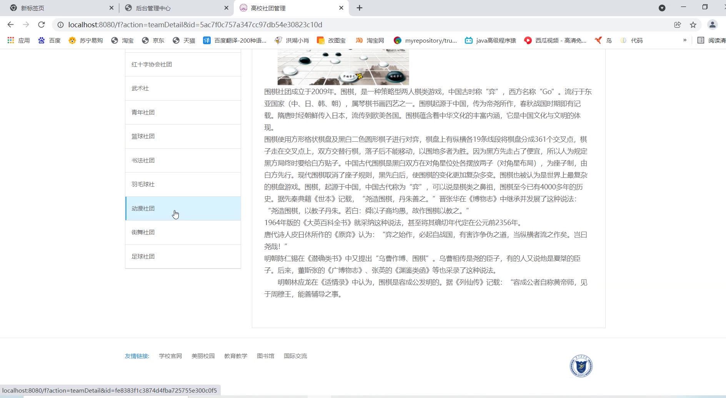Open tab search dropdown button

(662, 8)
